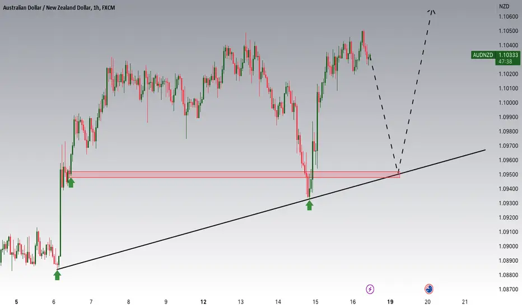Click date label 12 on time axis

tap(203, 302)
